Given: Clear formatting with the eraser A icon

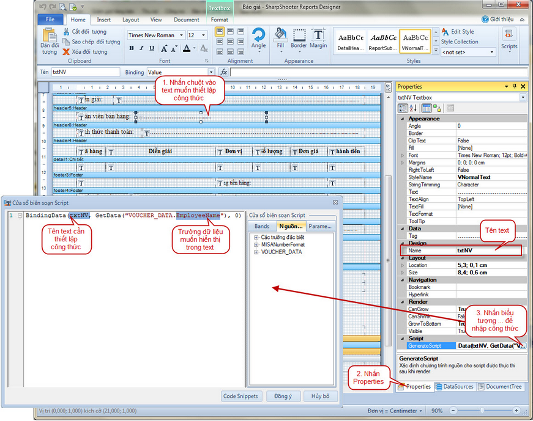Looking at the screenshot, I should click(204, 48).
